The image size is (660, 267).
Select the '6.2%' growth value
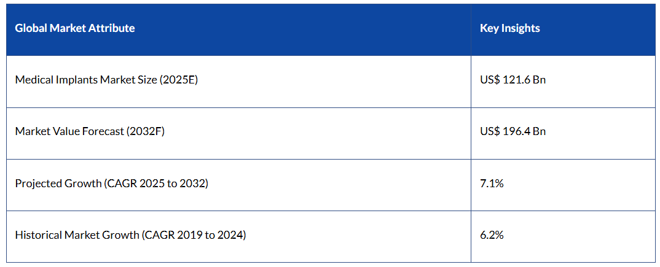click(492, 234)
